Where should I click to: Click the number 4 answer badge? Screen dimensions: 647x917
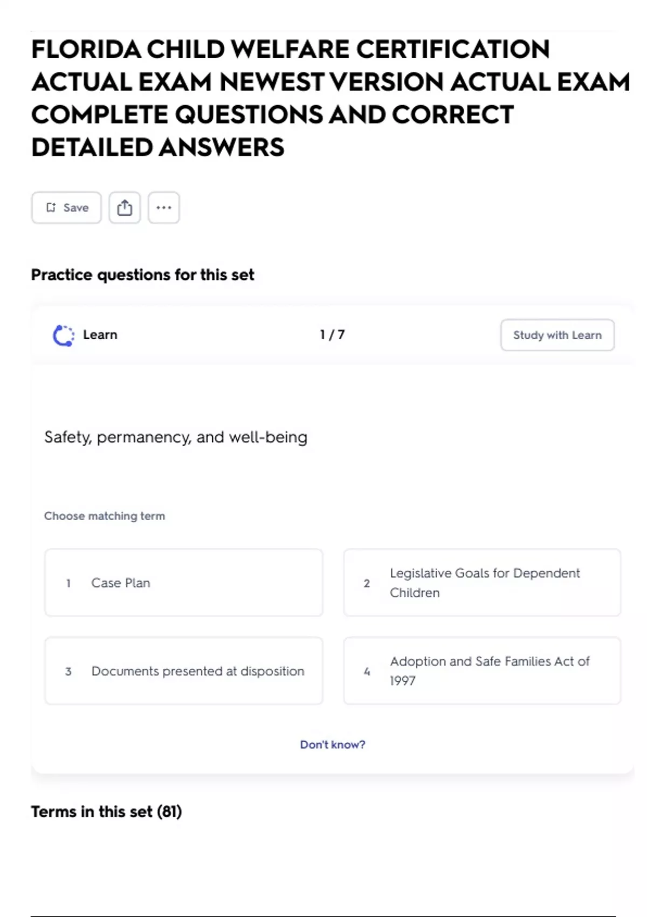click(367, 672)
